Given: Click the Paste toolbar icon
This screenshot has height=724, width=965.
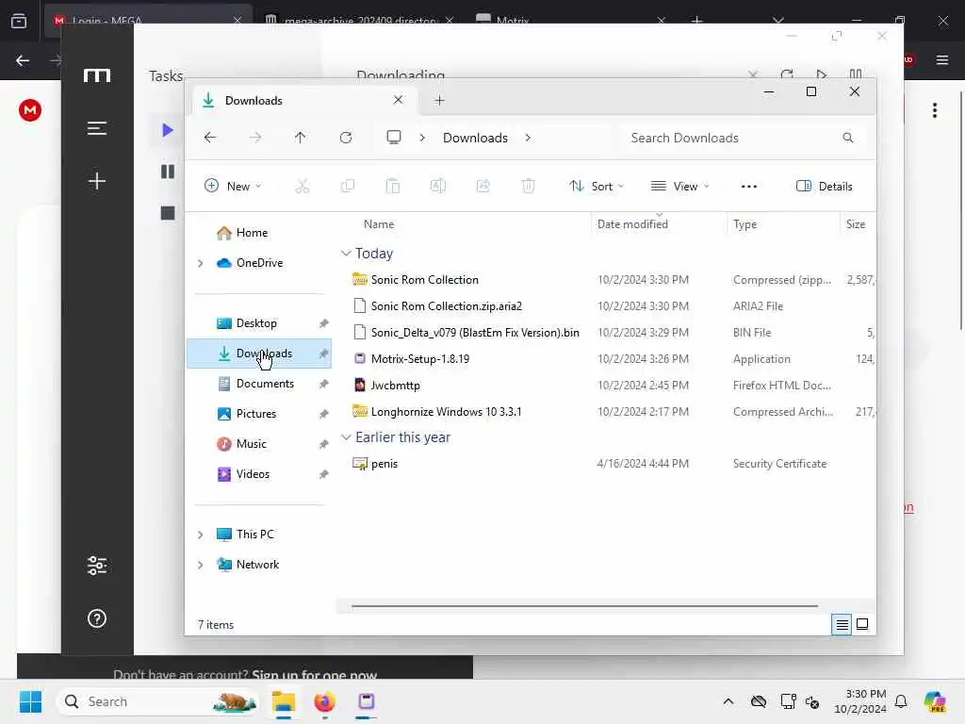Looking at the screenshot, I should (393, 186).
